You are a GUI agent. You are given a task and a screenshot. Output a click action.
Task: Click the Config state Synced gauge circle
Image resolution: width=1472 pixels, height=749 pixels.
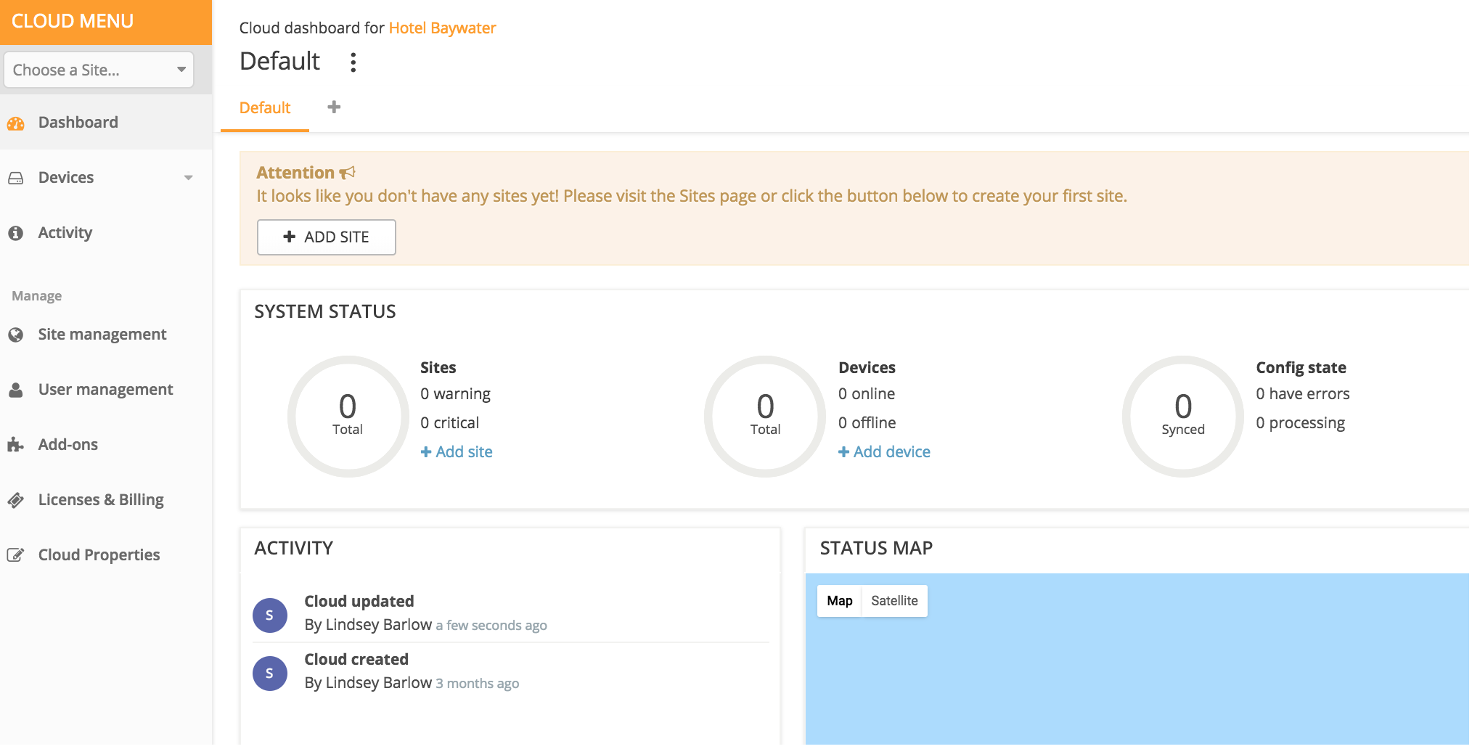1183,417
